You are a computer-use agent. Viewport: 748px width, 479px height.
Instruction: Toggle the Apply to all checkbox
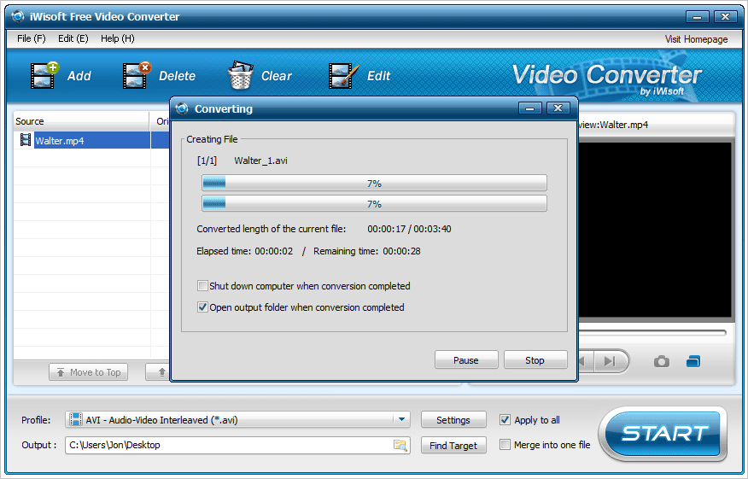pyautogui.click(x=505, y=420)
